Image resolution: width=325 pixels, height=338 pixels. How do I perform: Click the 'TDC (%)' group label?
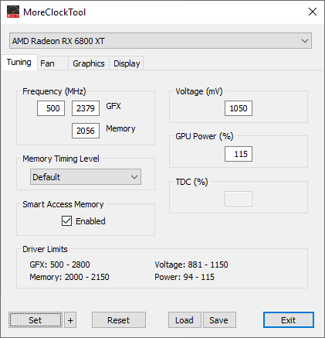pos(191,182)
